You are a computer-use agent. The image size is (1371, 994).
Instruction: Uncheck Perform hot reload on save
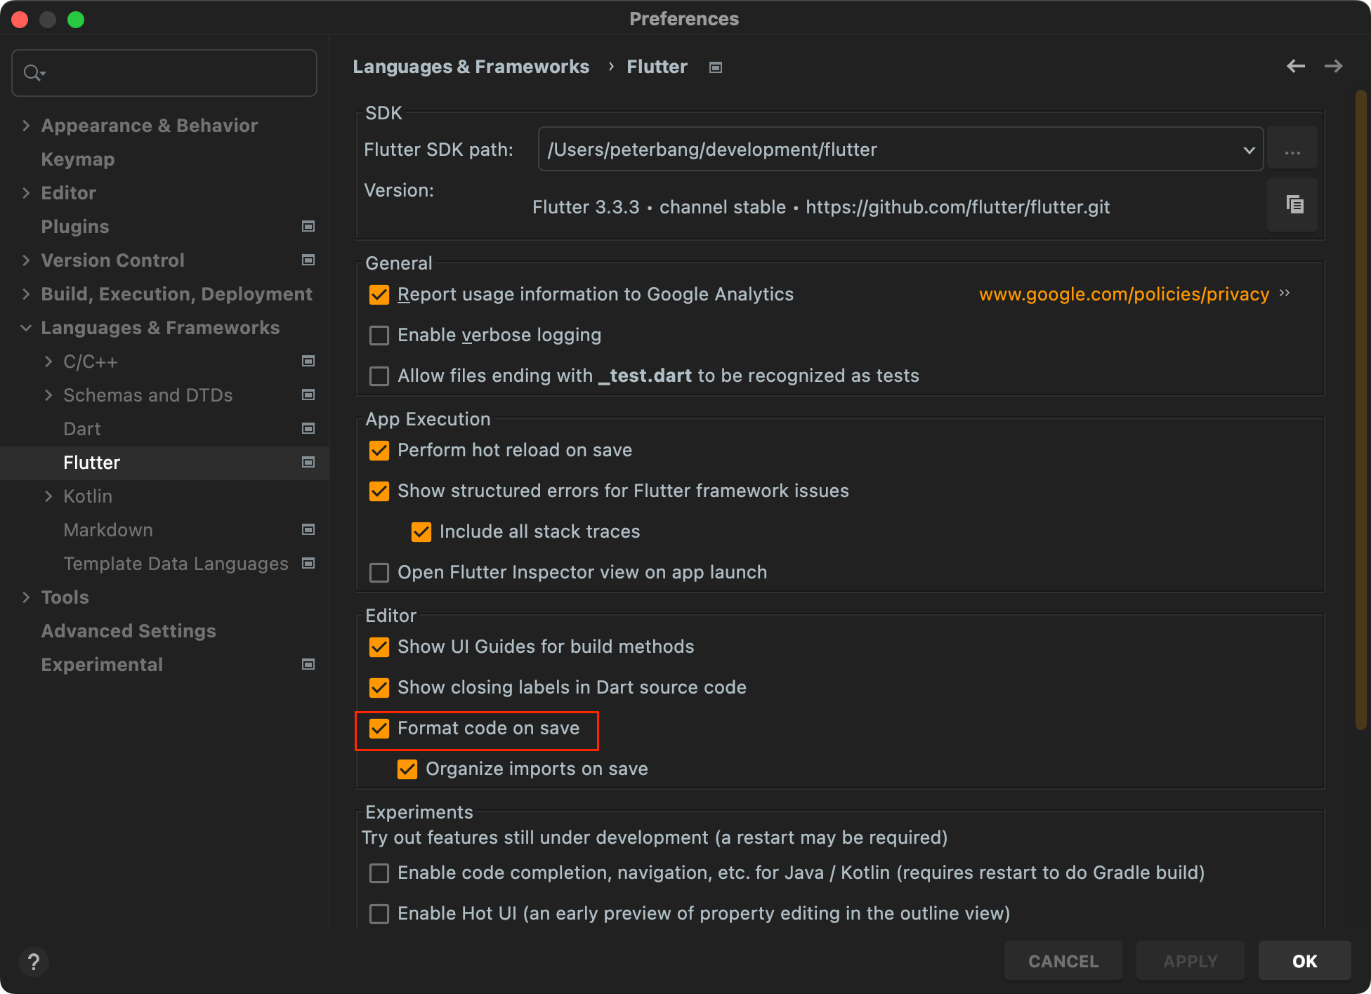pos(379,451)
